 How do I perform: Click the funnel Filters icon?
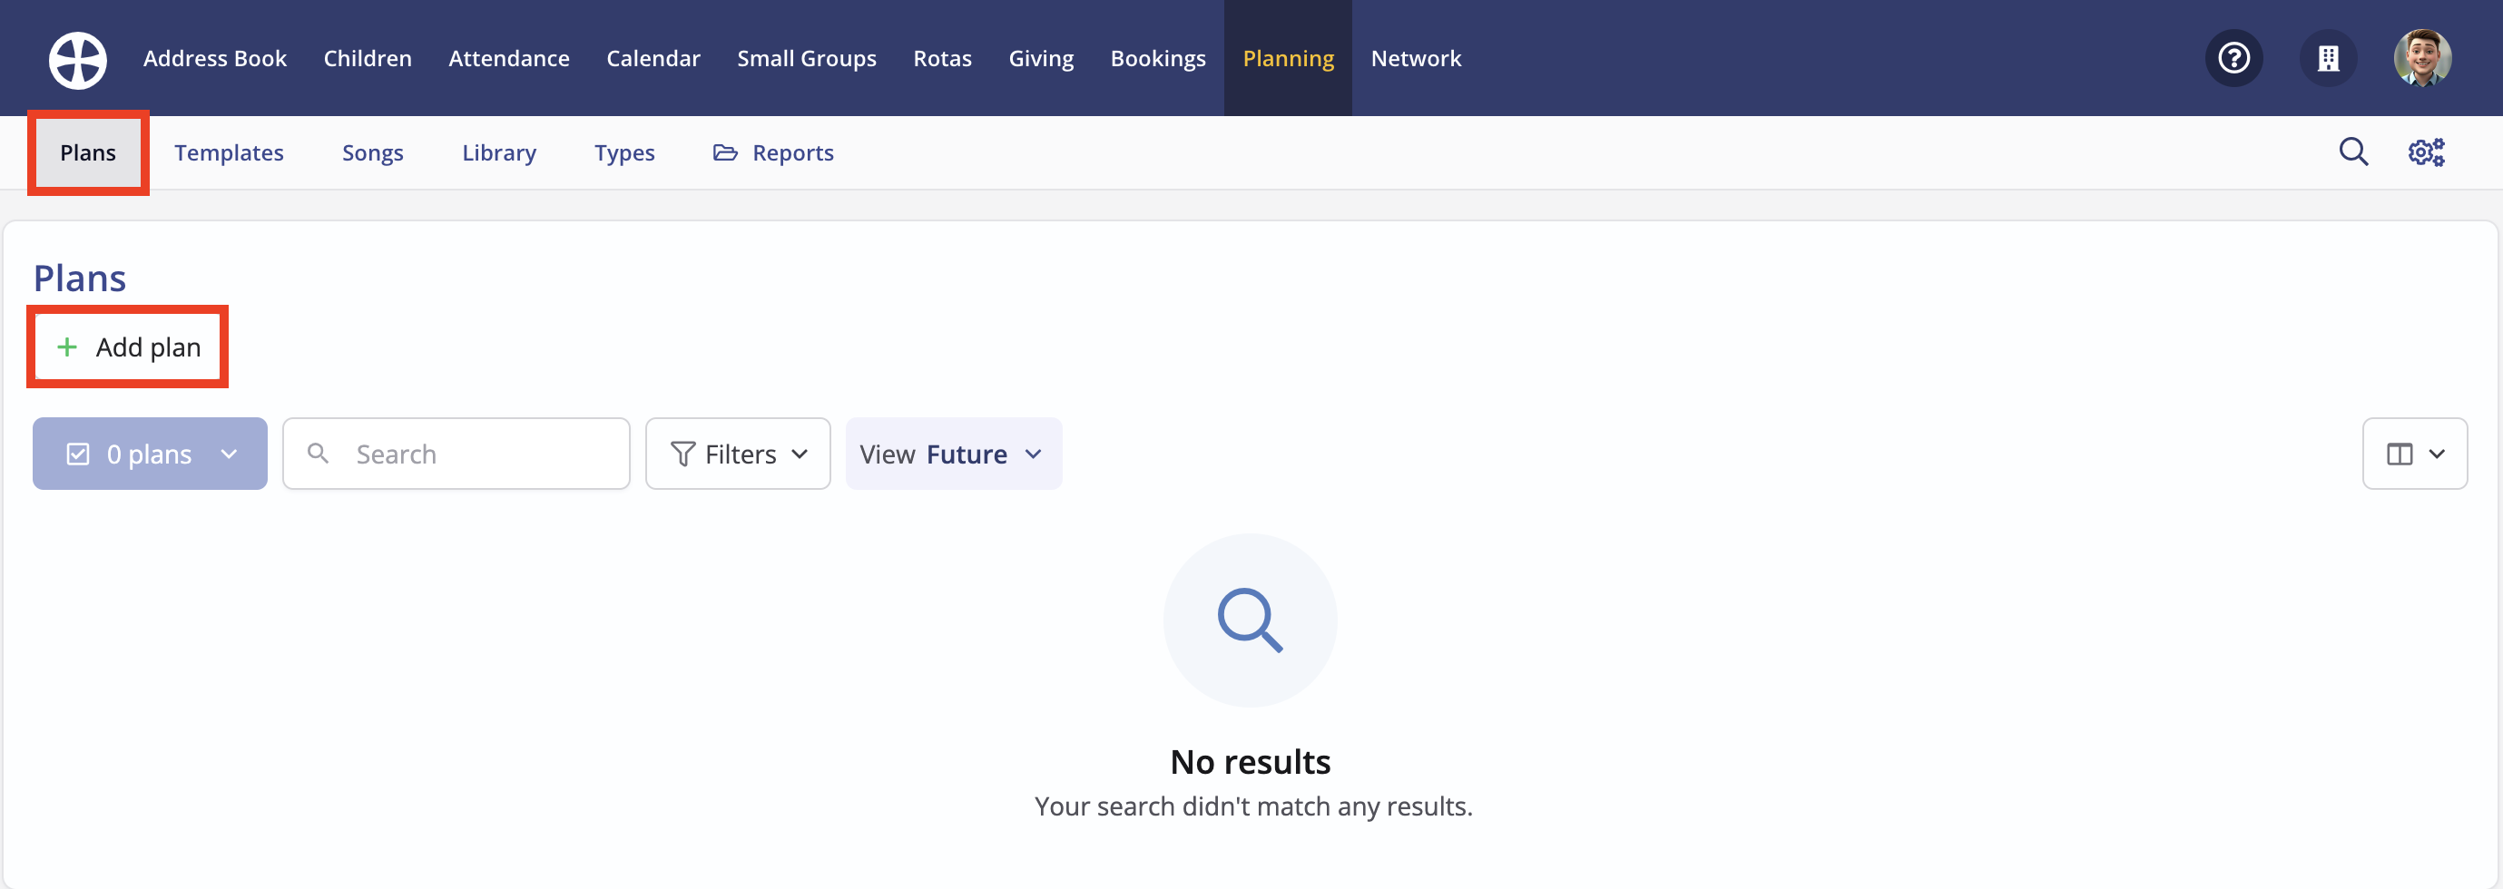point(683,454)
